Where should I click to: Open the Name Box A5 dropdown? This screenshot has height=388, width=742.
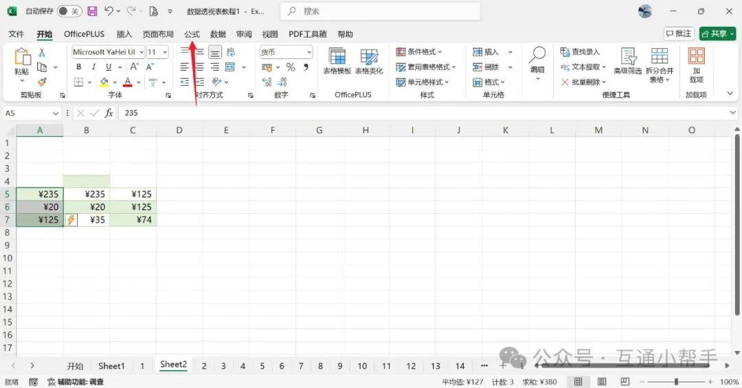tap(56, 113)
